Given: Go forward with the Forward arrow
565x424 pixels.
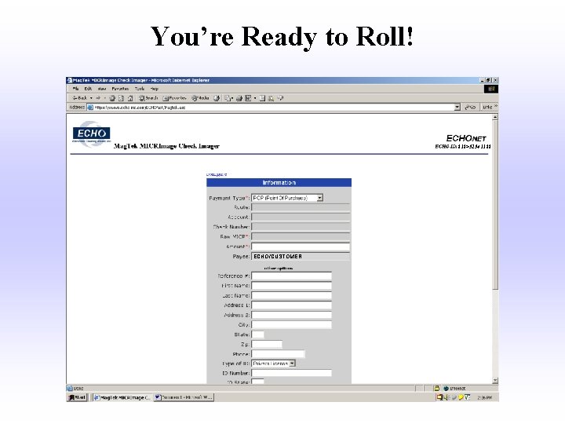Looking at the screenshot, I should 98,98.
